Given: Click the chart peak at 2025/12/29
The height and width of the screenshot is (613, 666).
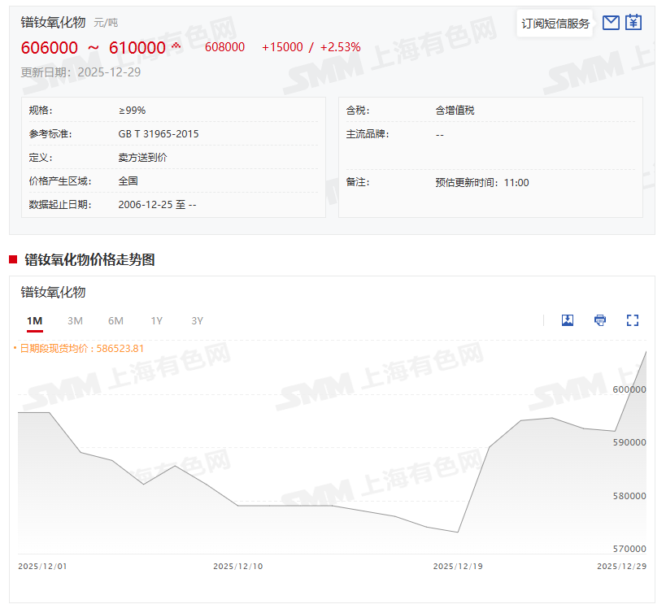Looking at the screenshot, I should (x=646, y=352).
